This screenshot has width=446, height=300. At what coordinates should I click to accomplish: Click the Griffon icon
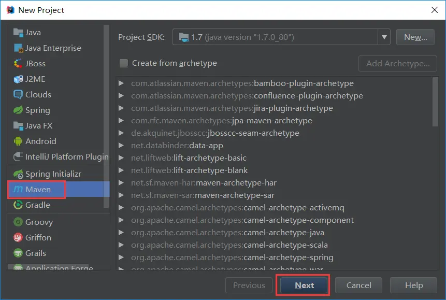18,237
